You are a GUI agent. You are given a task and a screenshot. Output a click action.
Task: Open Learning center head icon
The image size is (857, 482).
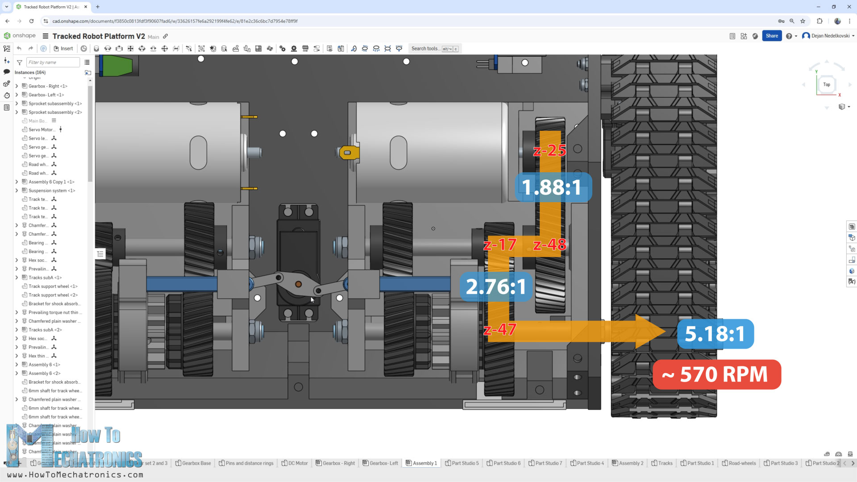[755, 36]
